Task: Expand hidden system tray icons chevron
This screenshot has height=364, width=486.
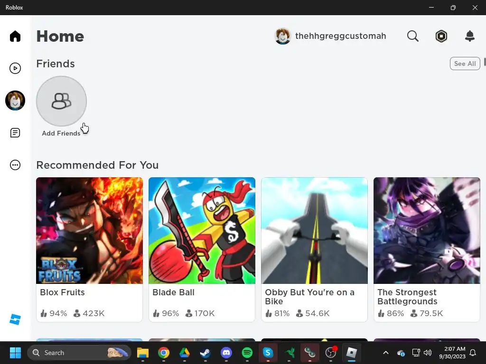Action: click(x=386, y=353)
